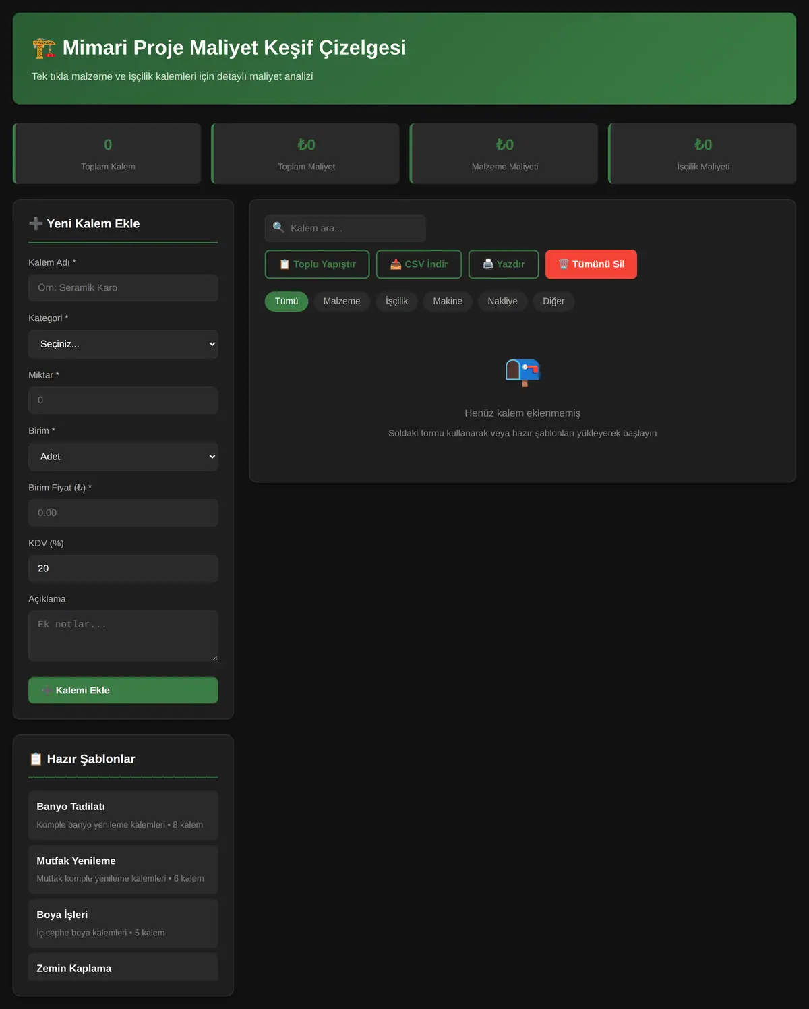Click the clipboard icon on Toplu Yapıştır
This screenshot has width=809, height=1009.
point(284,264)
